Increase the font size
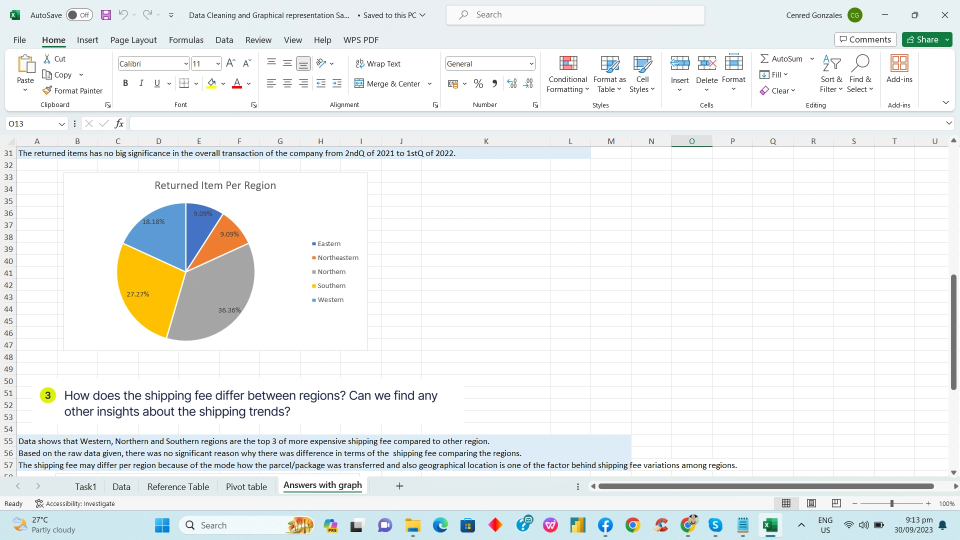The image size is (960, 540). click(230, 62)
